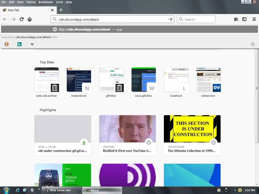Open the Tools menu
Screen dimensions: 259x194
[59, 2]
